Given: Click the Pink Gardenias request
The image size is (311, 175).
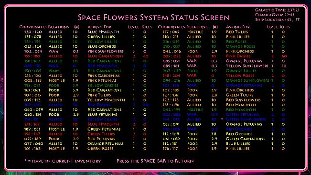Looking at the screenshot, I should tap(104, 76).
